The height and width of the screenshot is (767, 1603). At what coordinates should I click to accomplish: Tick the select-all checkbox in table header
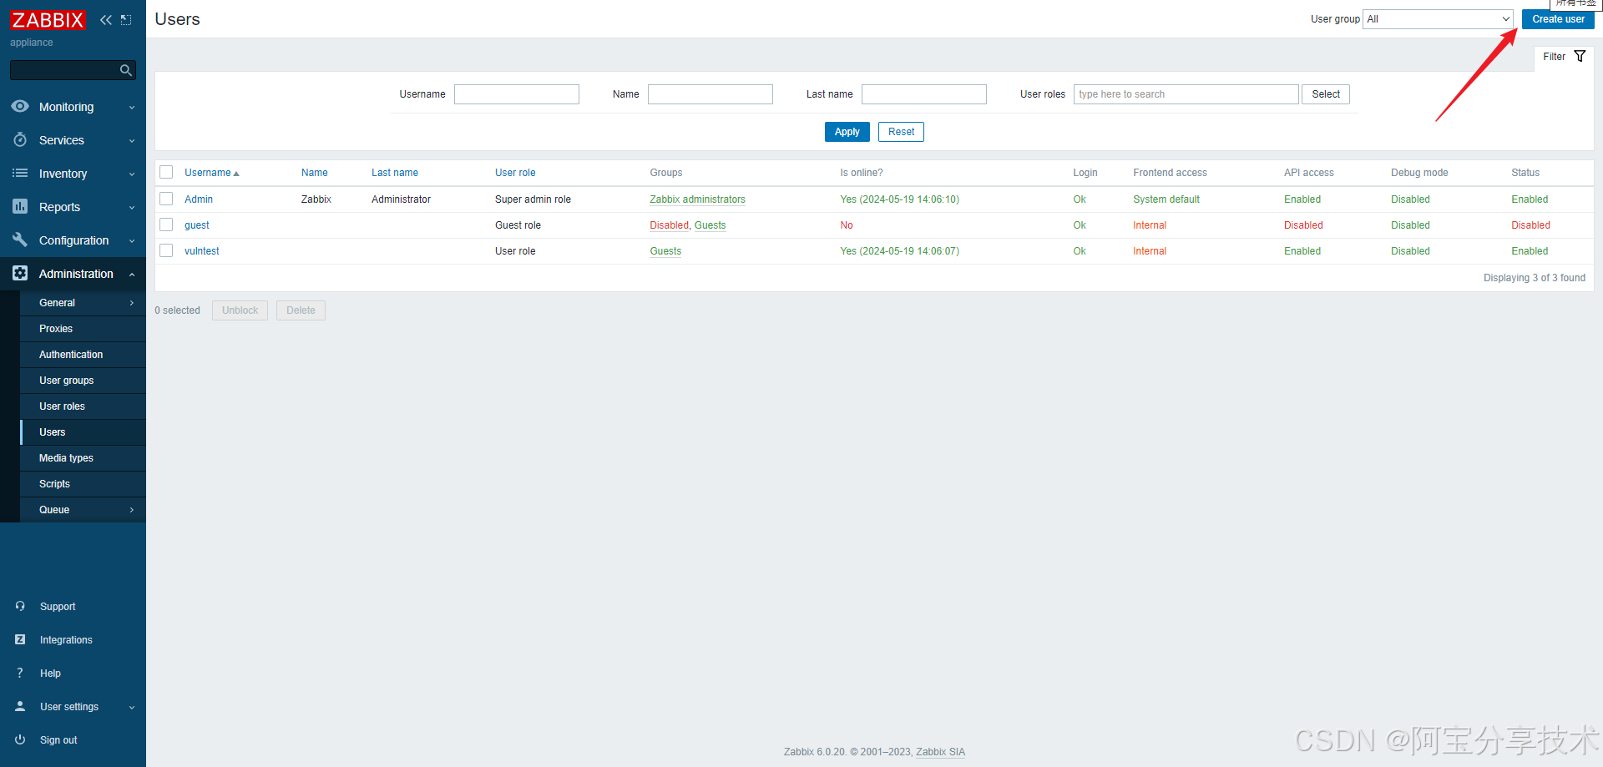pos(166,172)
